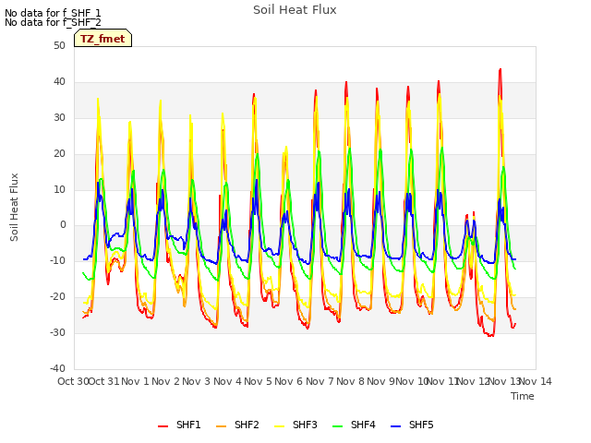Click the y-axis tick label -30
Viewport: 591px width, 443px height.
[57, 332]
